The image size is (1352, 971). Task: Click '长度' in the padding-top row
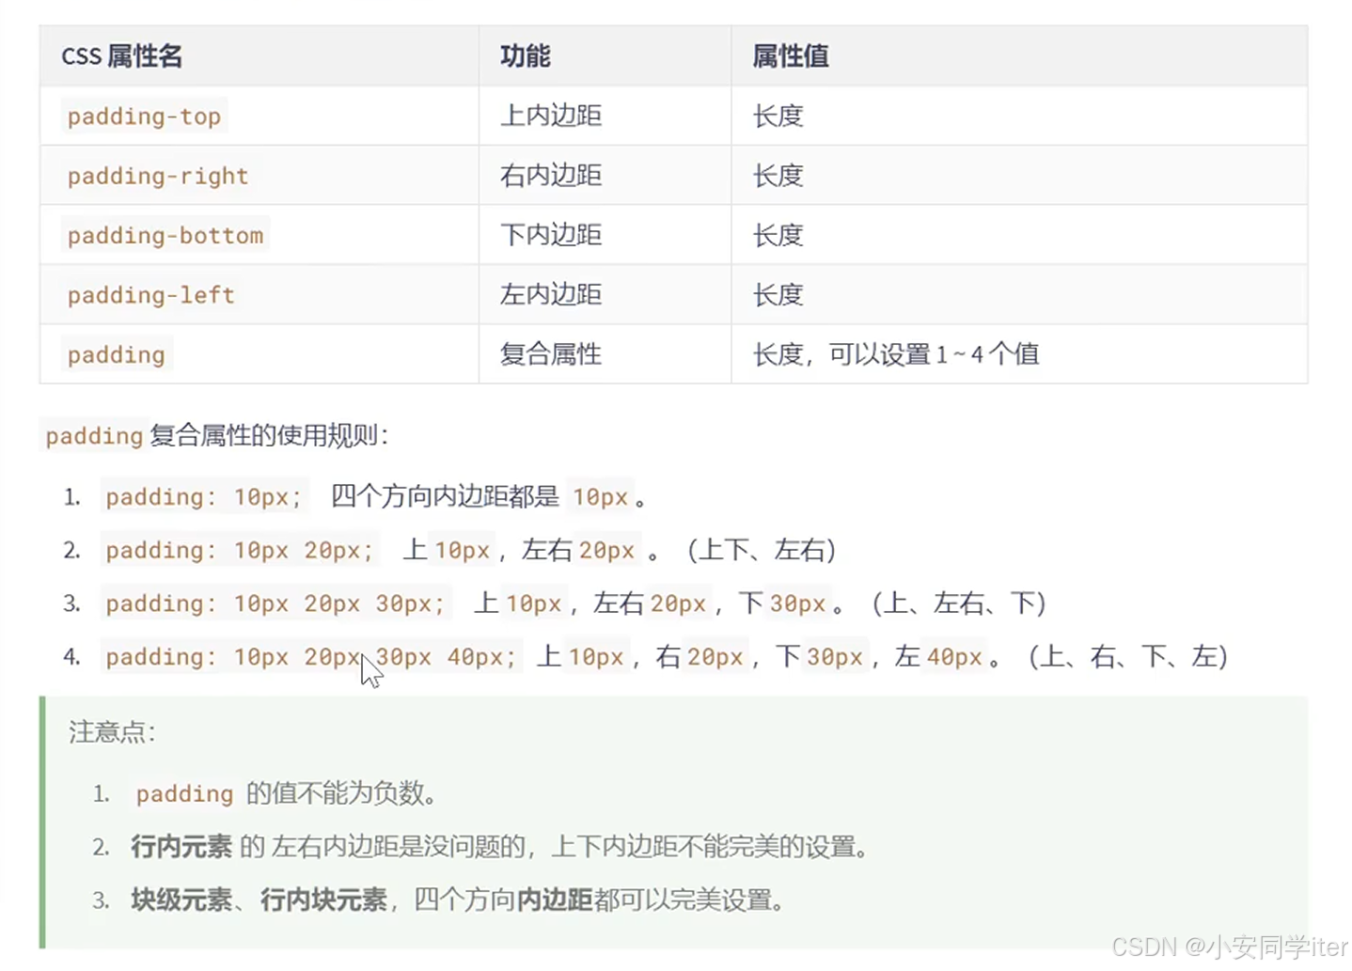778,117
